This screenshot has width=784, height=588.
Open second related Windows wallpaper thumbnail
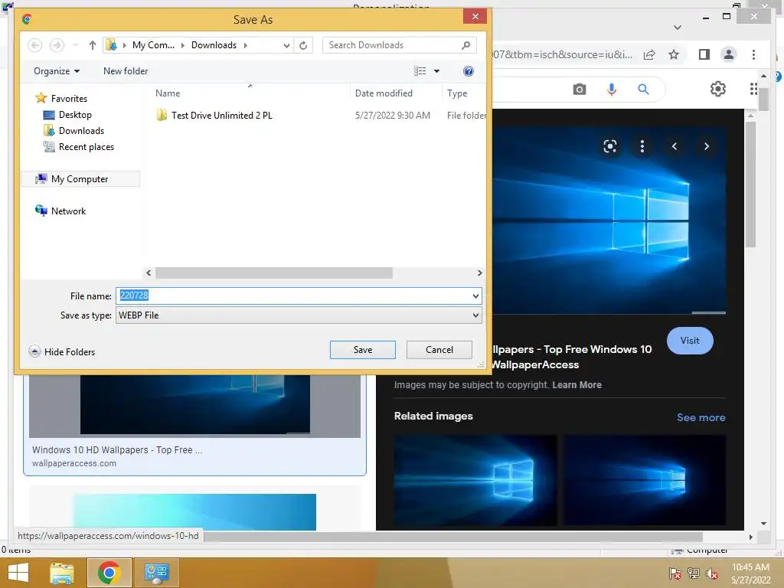point(645,481)
